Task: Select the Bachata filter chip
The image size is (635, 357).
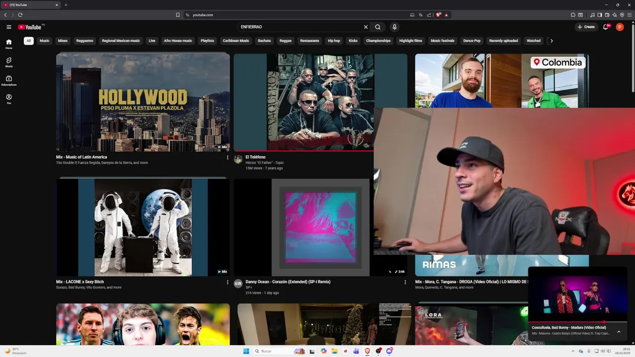Action: 264,41
